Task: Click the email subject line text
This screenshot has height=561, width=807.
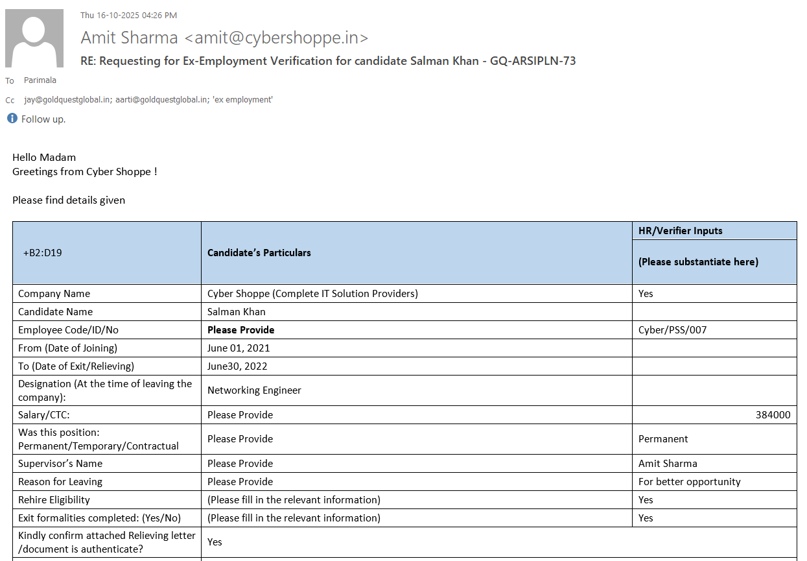Action: pos(328,61)
